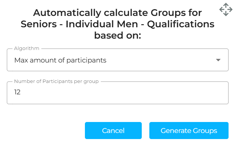Click the Cancel button

pyautogui.click(x=113, y=130)
